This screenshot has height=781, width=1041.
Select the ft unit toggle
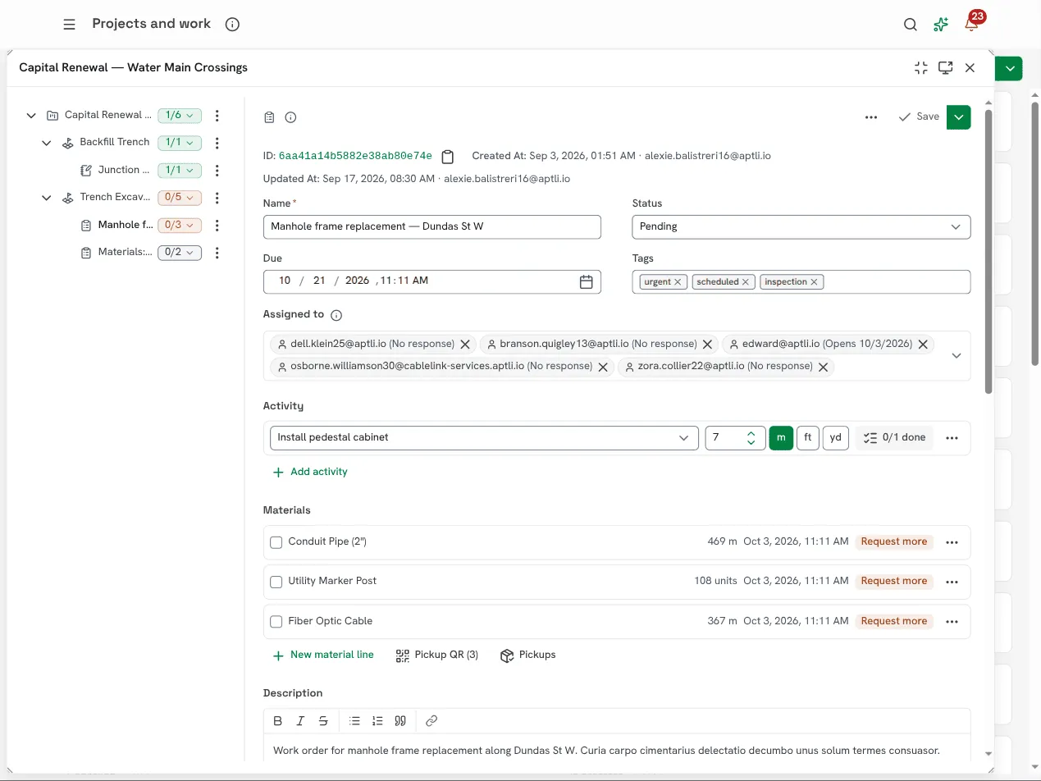tap(808, 438)
